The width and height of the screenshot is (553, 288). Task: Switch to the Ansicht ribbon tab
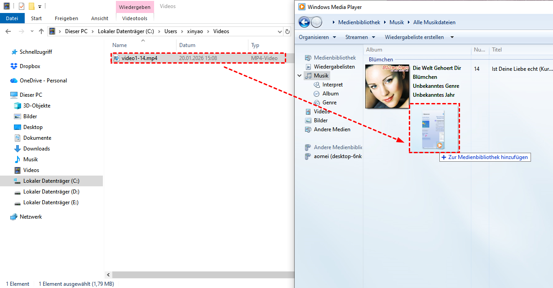point(99,18)
